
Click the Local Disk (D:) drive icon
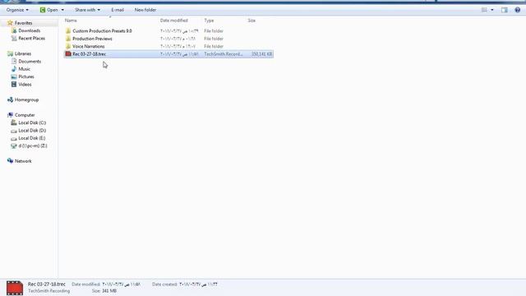tap(14, 131)
